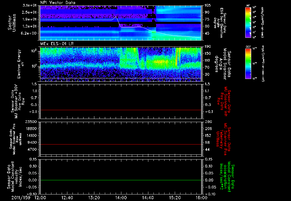The height and width of the screenshot is (201, 291).
Task: Click the "18800" scanner position tick label
Action: (x=32, y=129)
